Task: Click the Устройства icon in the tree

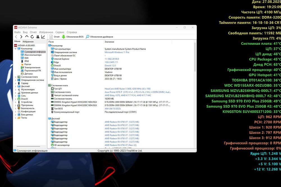Action: (x=19, y=102)
